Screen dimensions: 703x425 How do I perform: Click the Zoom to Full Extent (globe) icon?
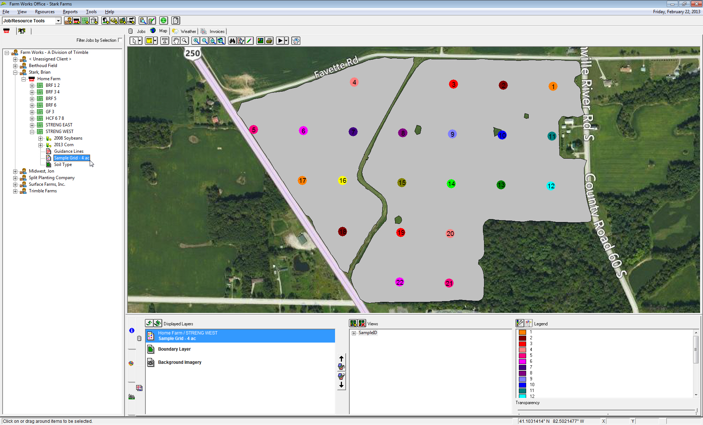[x=221, y=41]
